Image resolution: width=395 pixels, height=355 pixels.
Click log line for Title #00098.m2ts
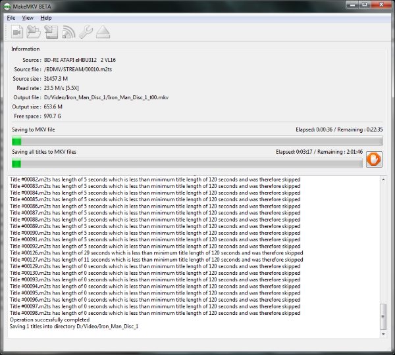tap(155, 313)
